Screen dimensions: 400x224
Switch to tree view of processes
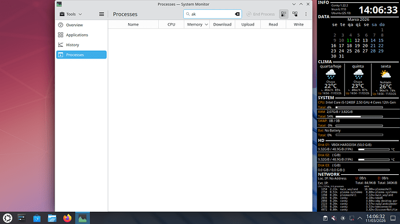[295, 14]
